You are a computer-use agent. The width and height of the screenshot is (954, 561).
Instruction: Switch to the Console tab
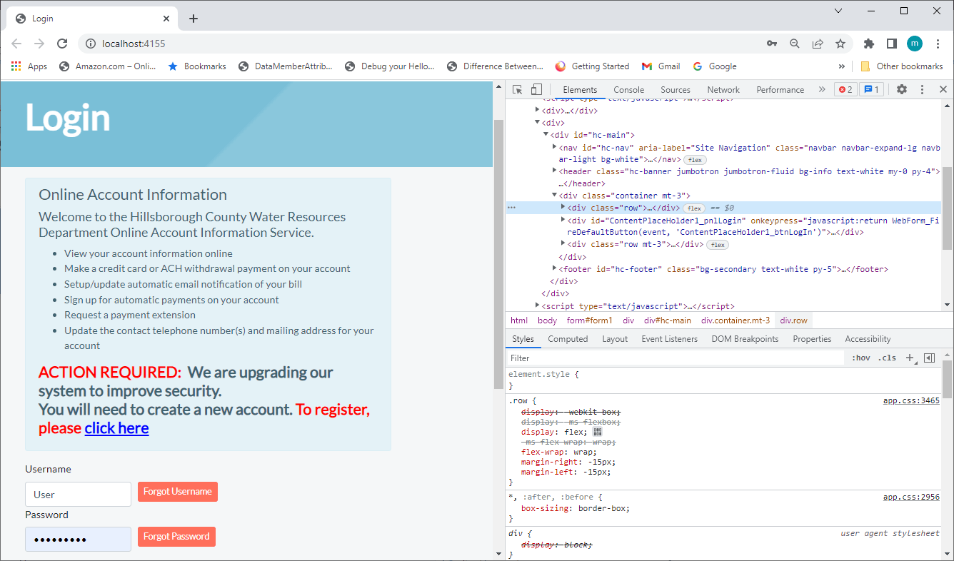point(628,89)
